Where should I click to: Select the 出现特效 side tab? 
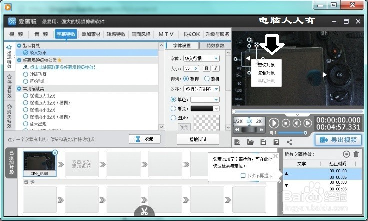click(x=9, y=57)
